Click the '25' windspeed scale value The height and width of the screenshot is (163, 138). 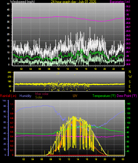coord(8,34)
